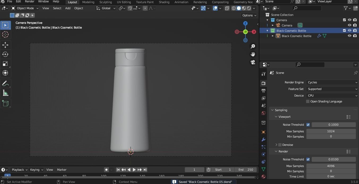Enable the Denoise checkbox
This screenshot has height=184, width=359.
[280, 145]
